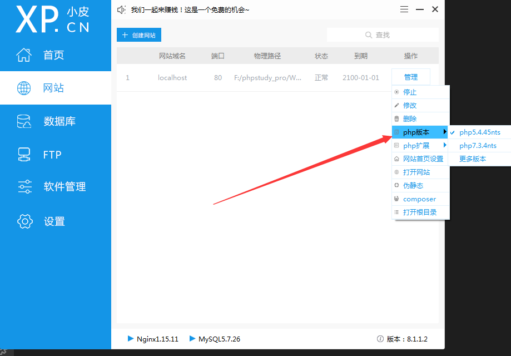Screen dimensions: 511x356
Task: Click the speaker announcement icon at top
Action: click(x=121, y=10)
